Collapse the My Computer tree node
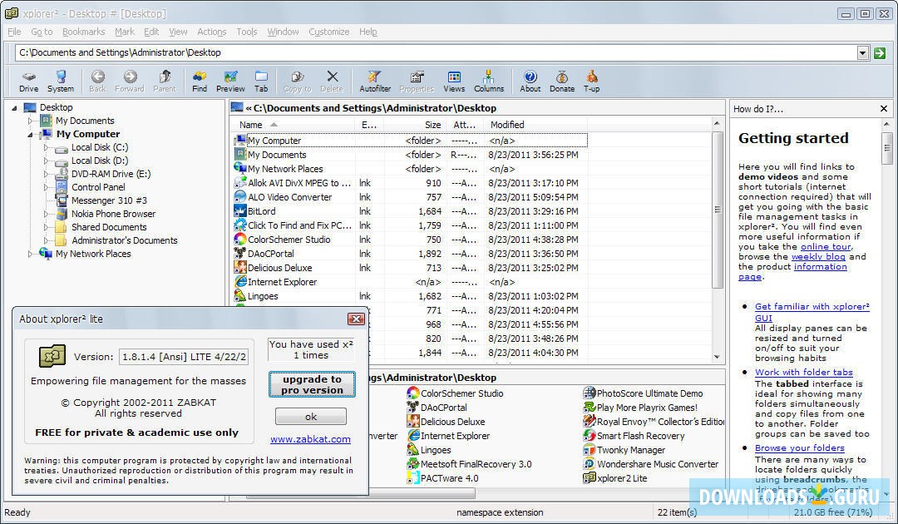Screen dimensions: 898x524 (x=32, y=134)
